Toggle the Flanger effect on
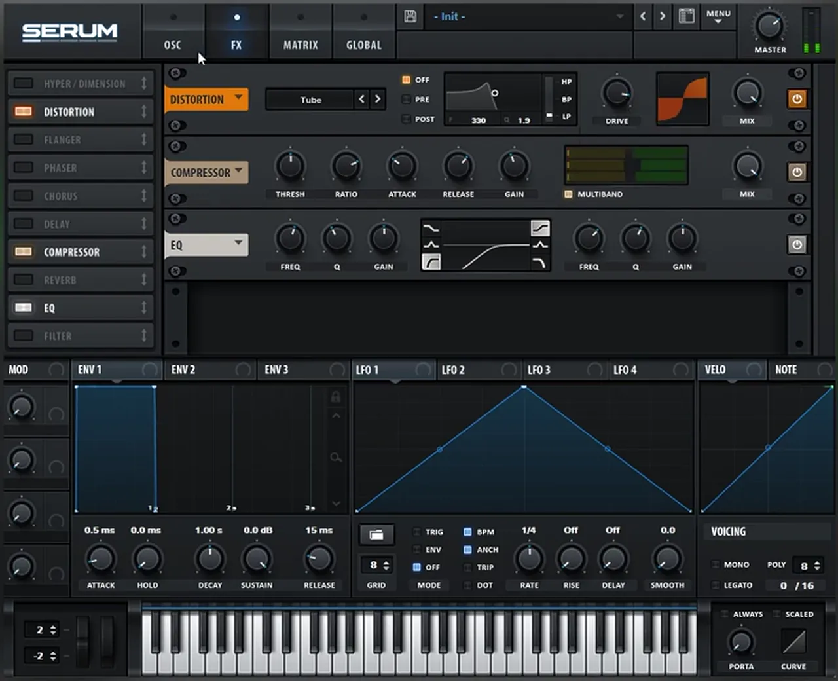 [23, 139]
